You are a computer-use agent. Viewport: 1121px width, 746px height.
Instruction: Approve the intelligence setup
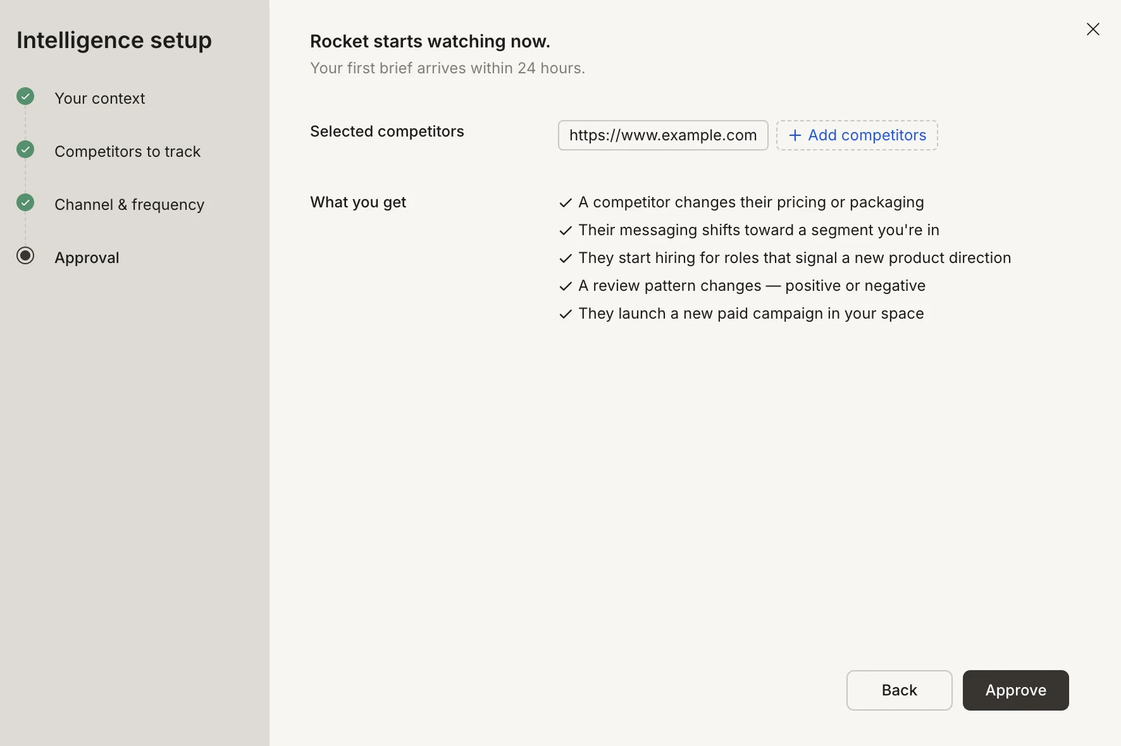1015,690
